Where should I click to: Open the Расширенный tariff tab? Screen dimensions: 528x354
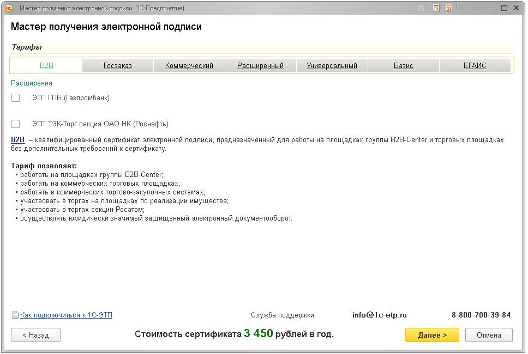pyautogui.click(x=260, y=65)
